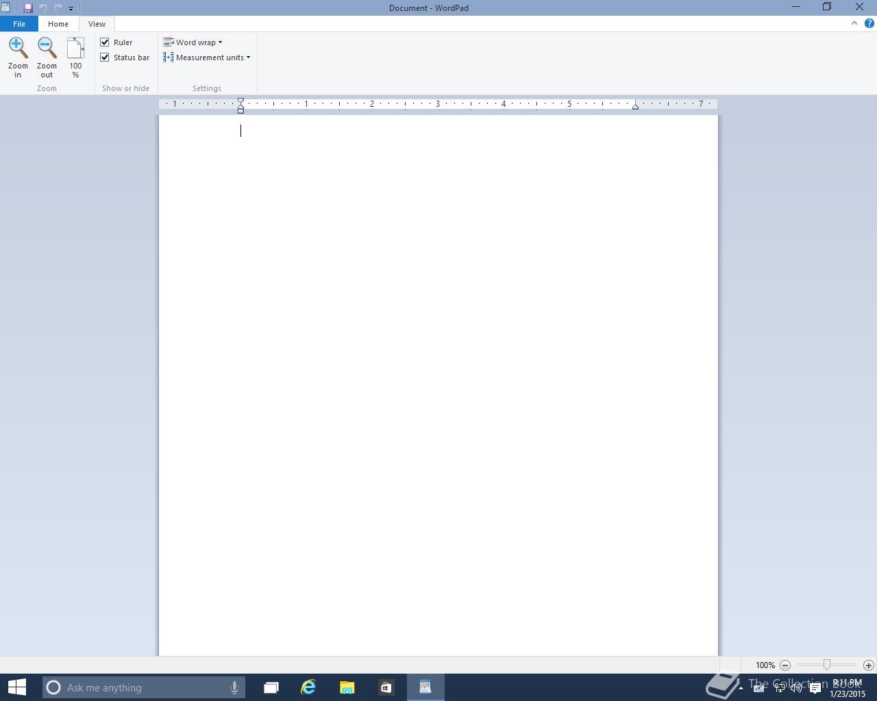The width and height of the screenshot is (877, 701).
Task: Open the Customize Quick Access Toolbar arrow
Action: tap(71, 8)
